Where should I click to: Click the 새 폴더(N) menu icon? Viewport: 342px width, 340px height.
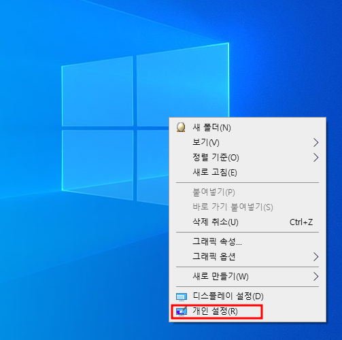point(181,127)
